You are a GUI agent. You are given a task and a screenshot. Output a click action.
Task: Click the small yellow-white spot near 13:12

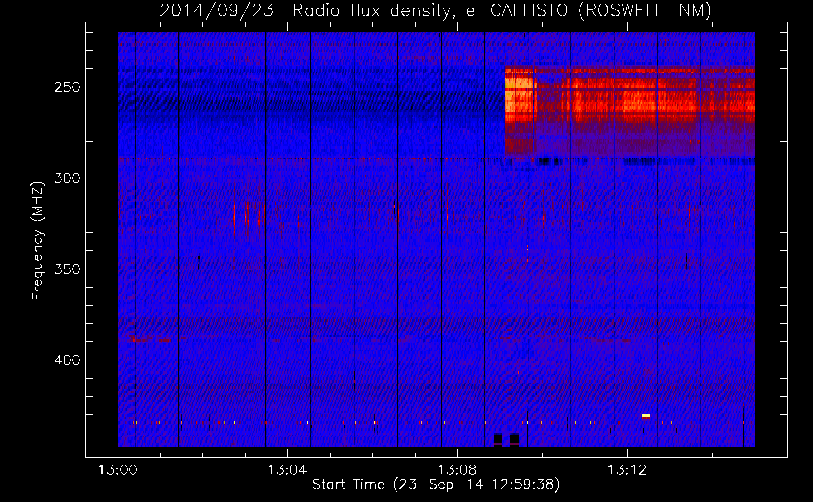coord(646,416)
